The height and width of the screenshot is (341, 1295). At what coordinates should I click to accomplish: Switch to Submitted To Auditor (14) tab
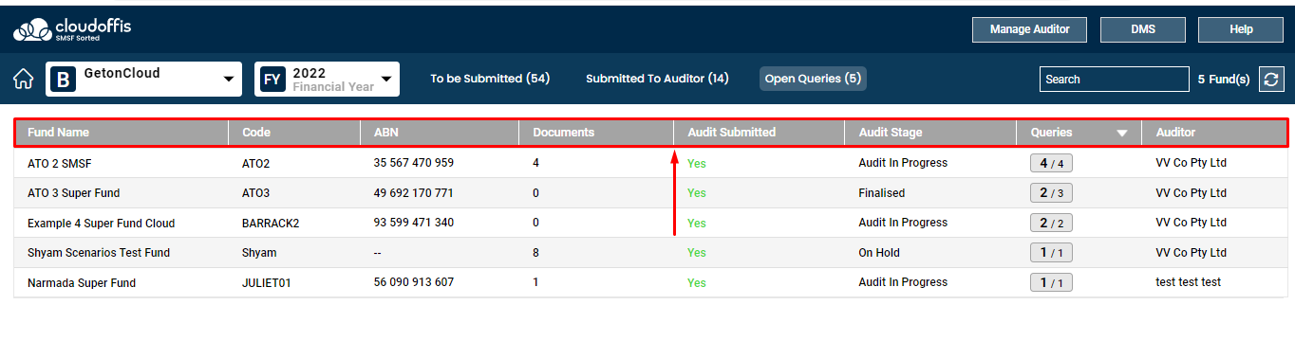click(x=657, y=79)
